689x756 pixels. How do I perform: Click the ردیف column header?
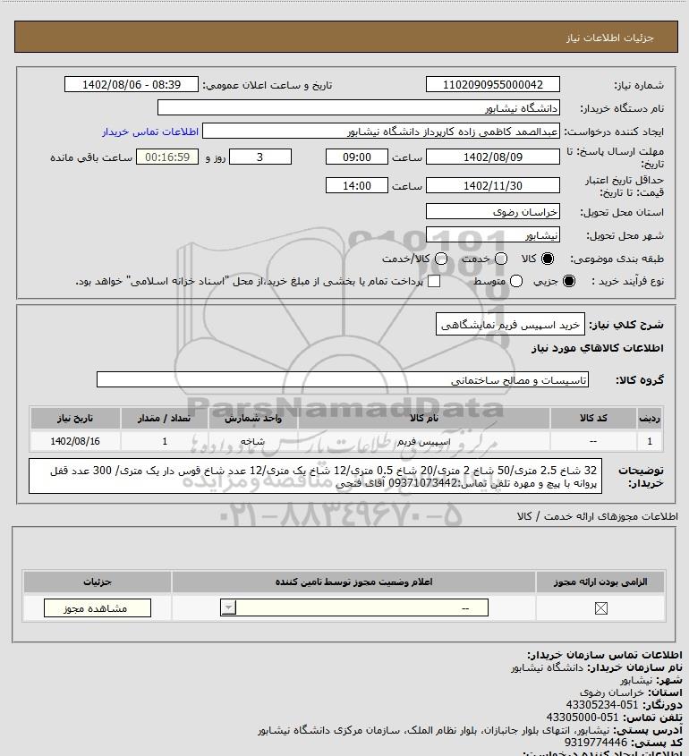pos(650,418)
